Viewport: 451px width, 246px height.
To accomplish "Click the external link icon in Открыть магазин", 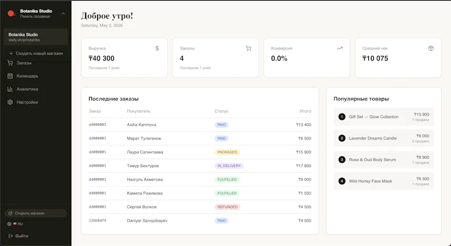I will [x=10, y=213].
